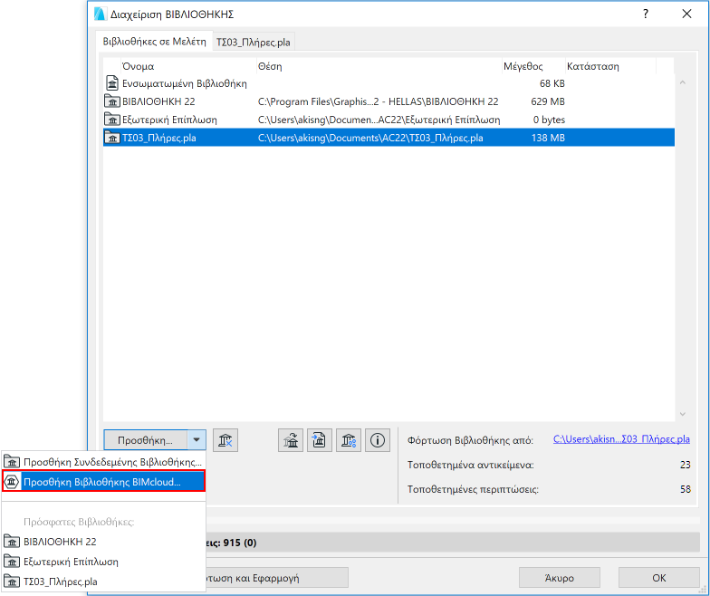Select recent library Εξωτερική Επίπλωση in menu
This screenshot has height=596, width=710.
coord(103,562)
